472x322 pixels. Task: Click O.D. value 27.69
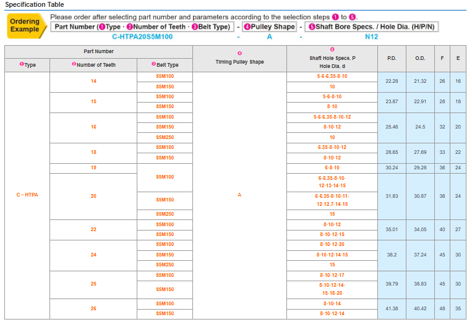click(420, 153)
